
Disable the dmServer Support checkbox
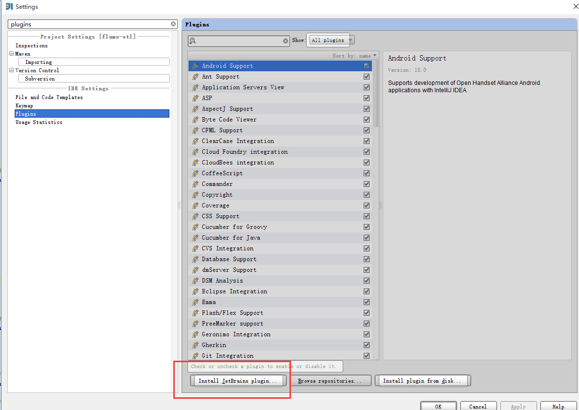[x=366, y=270]
